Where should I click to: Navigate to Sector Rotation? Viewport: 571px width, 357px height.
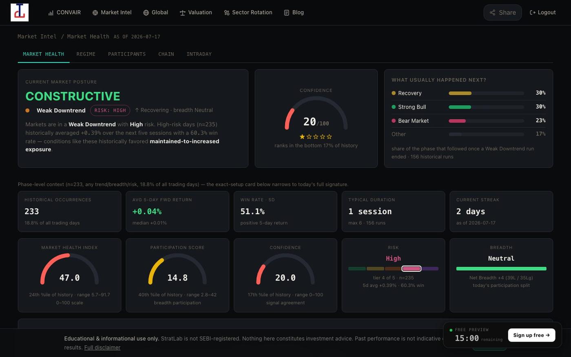click(x=248, y=13)
